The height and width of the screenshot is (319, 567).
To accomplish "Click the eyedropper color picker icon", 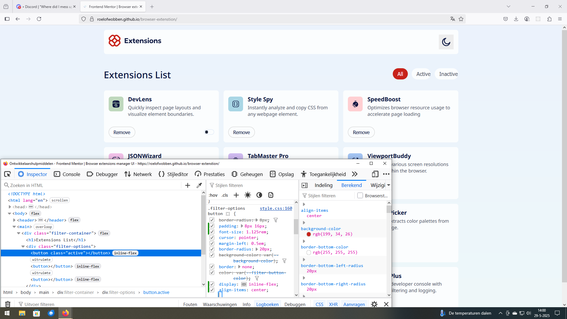I will tap(199, 185).
